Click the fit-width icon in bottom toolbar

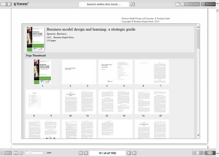click(x=15, y=153)
